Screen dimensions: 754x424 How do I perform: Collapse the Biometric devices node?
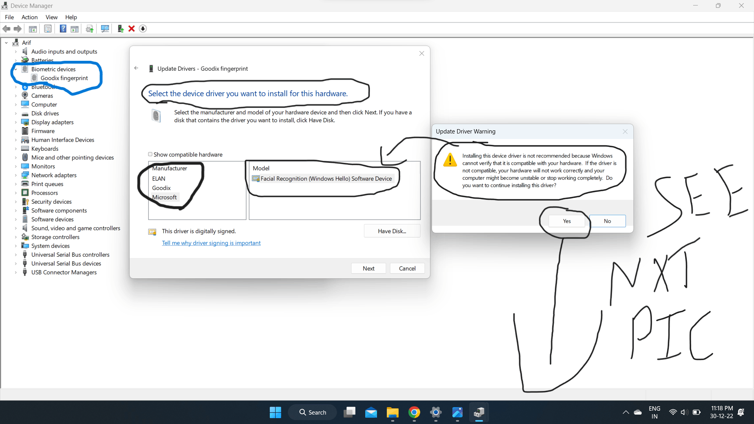pos(16,69)
